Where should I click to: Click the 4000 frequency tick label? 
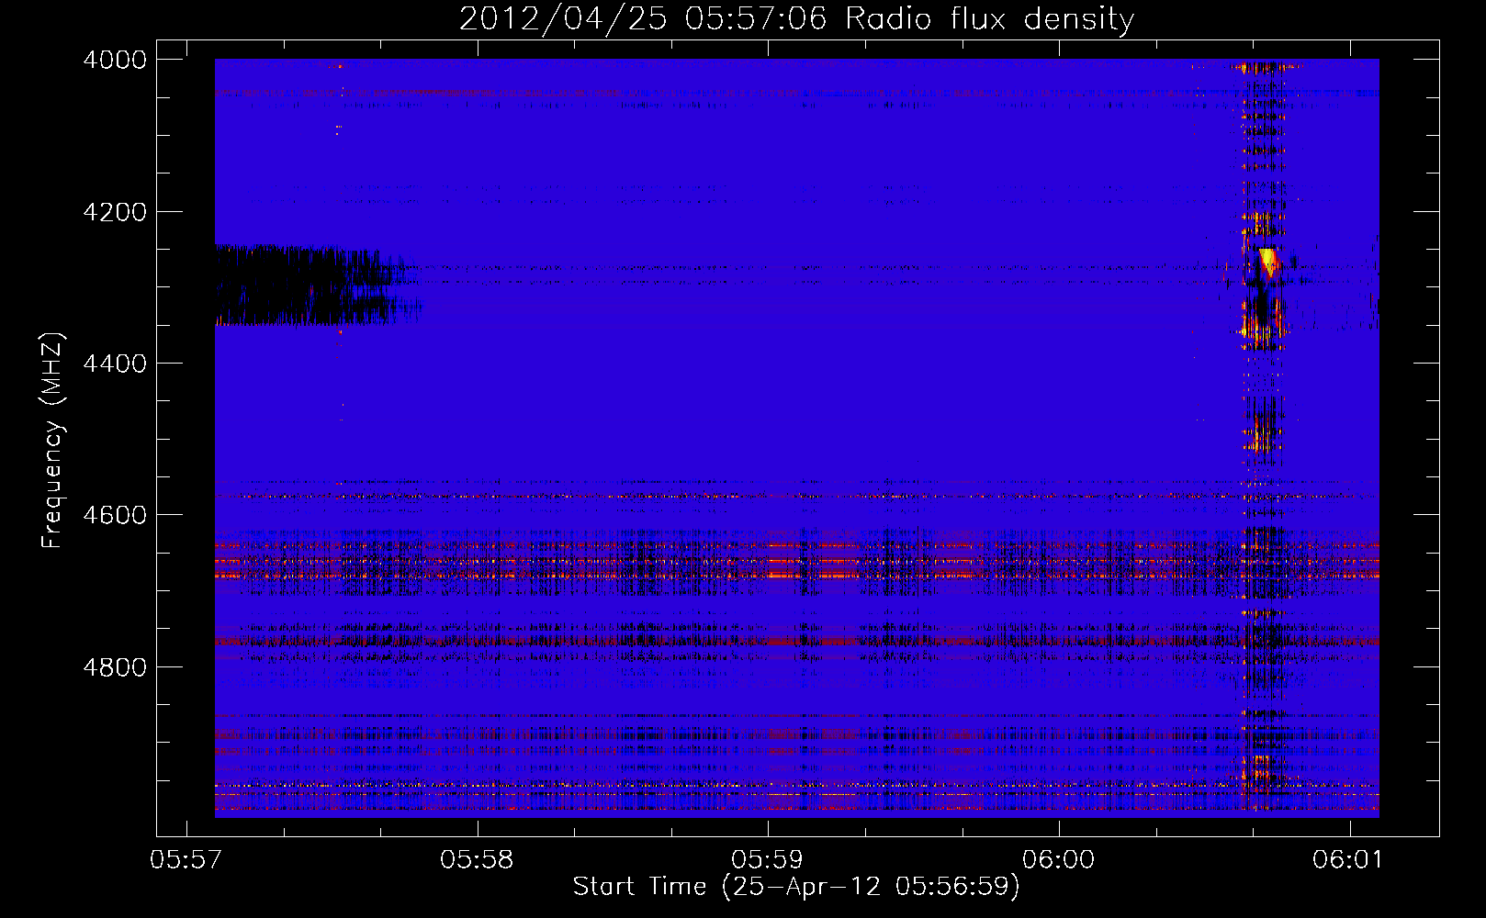tap(115, 60)
